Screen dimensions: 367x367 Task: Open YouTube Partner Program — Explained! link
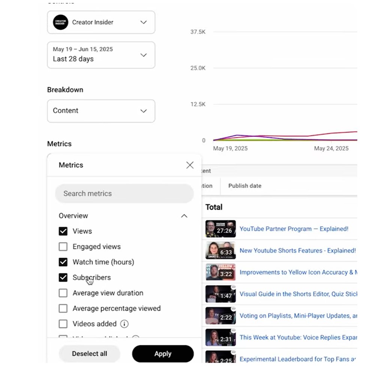coord(294,229)
